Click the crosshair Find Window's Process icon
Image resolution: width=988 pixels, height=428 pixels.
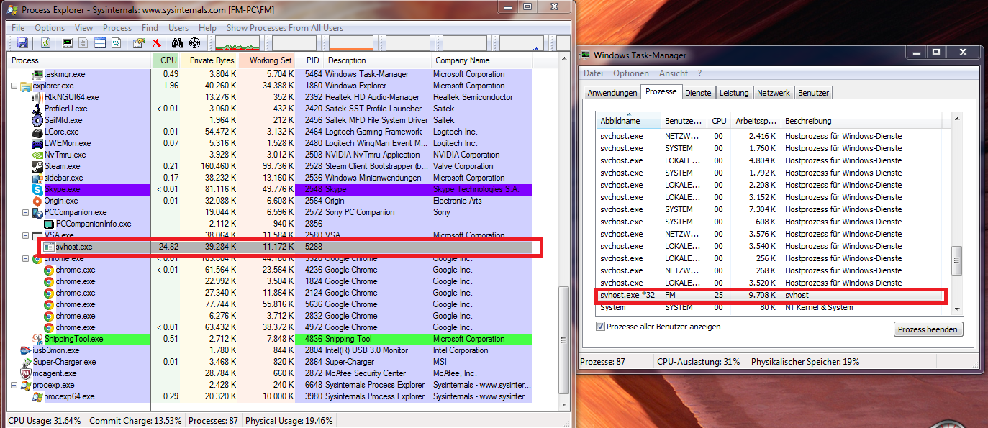pos(194,43)
